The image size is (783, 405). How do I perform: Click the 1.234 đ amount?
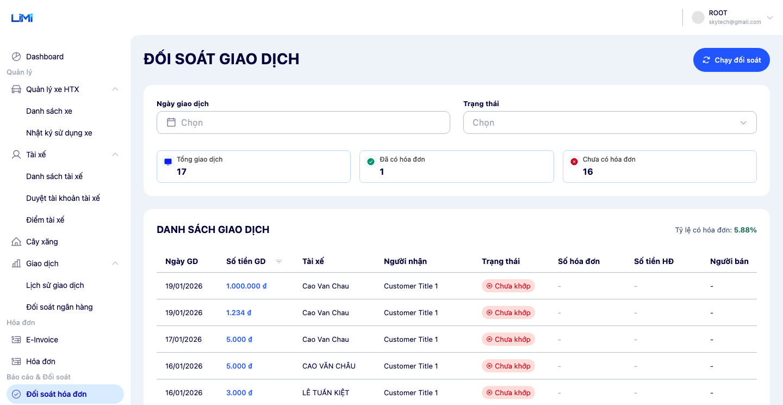pos(239,312)
